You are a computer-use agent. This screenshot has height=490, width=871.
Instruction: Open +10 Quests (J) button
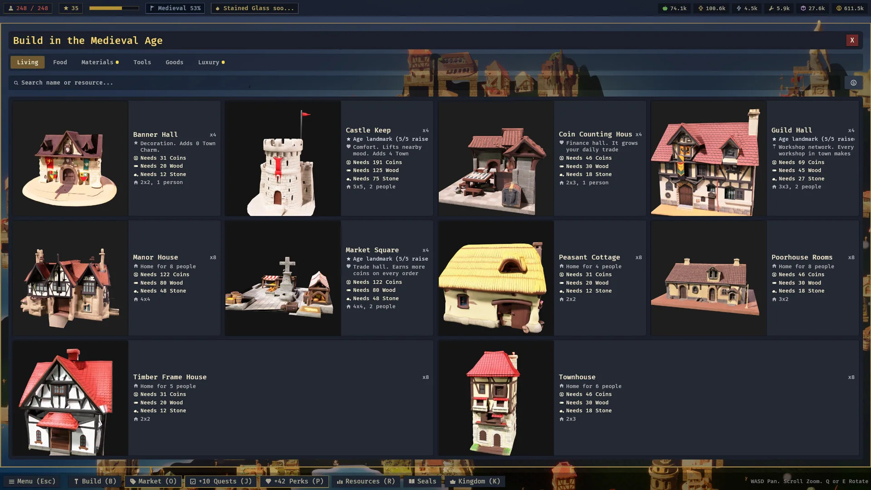[x=221, y=481]
